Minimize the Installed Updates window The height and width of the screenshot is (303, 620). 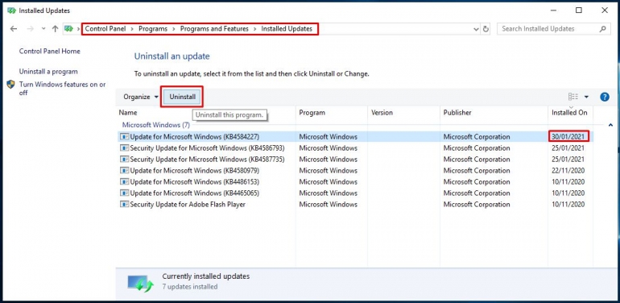tap(554, 10)
